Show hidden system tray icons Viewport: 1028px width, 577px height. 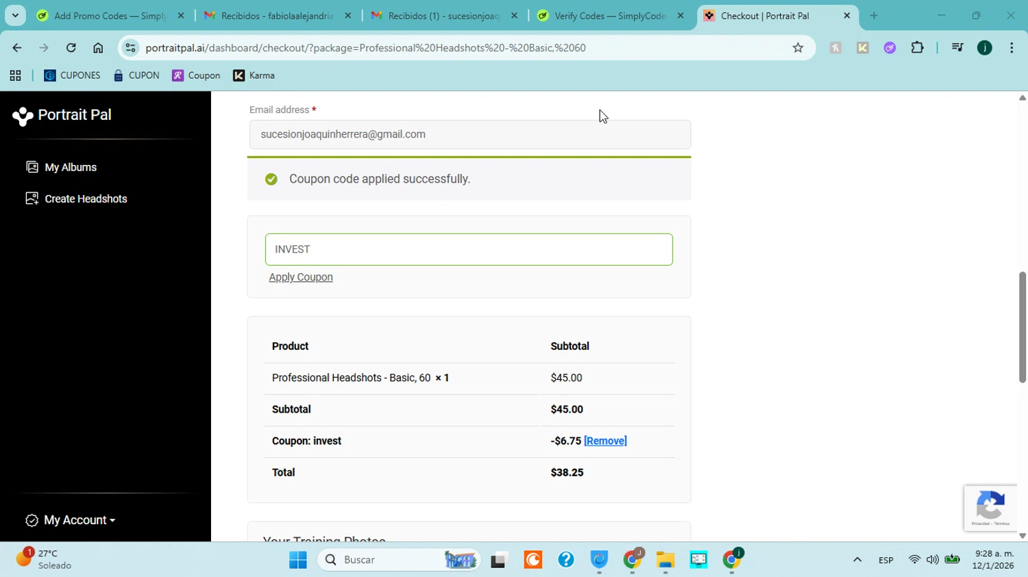coord(857,560)
